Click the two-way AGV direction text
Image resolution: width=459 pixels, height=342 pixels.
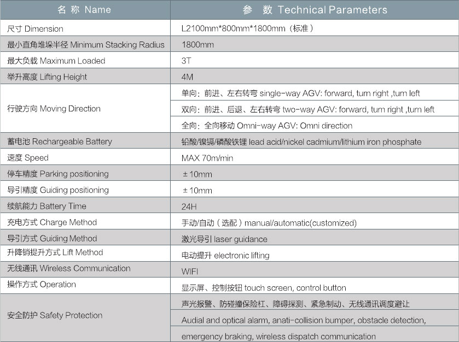coord(307,110)
